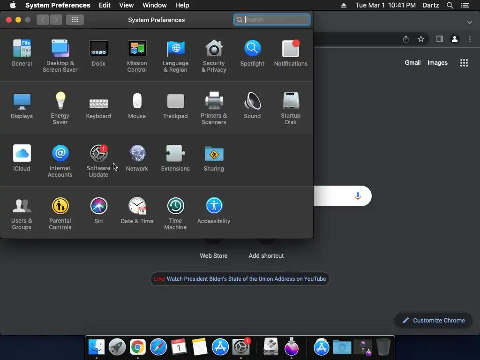Click the Chrome share page icon

[x=405, y=39]
